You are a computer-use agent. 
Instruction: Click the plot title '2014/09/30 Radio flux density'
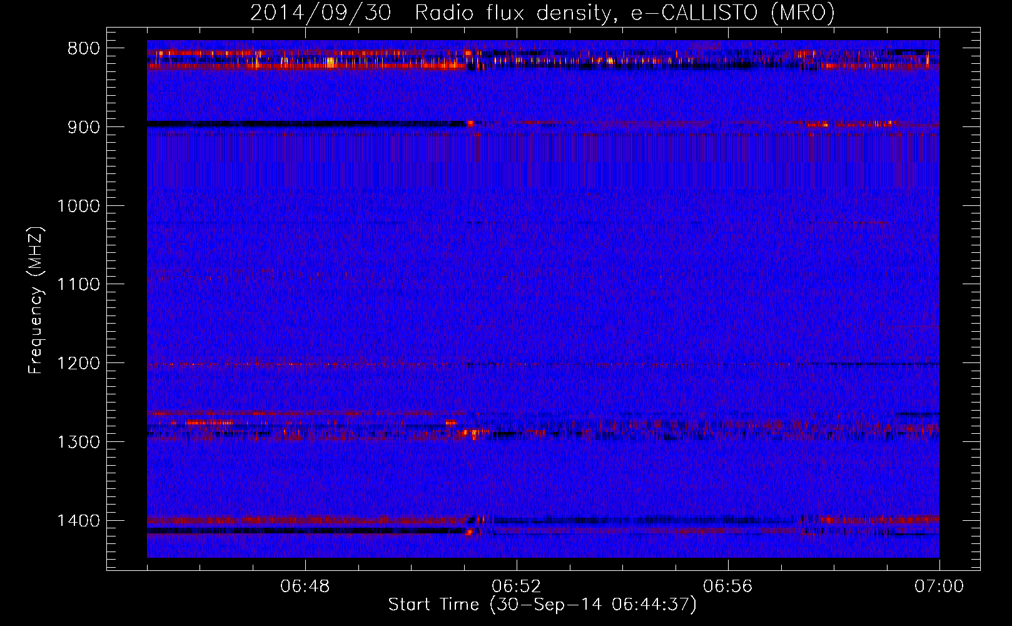[x=542, y=13]
